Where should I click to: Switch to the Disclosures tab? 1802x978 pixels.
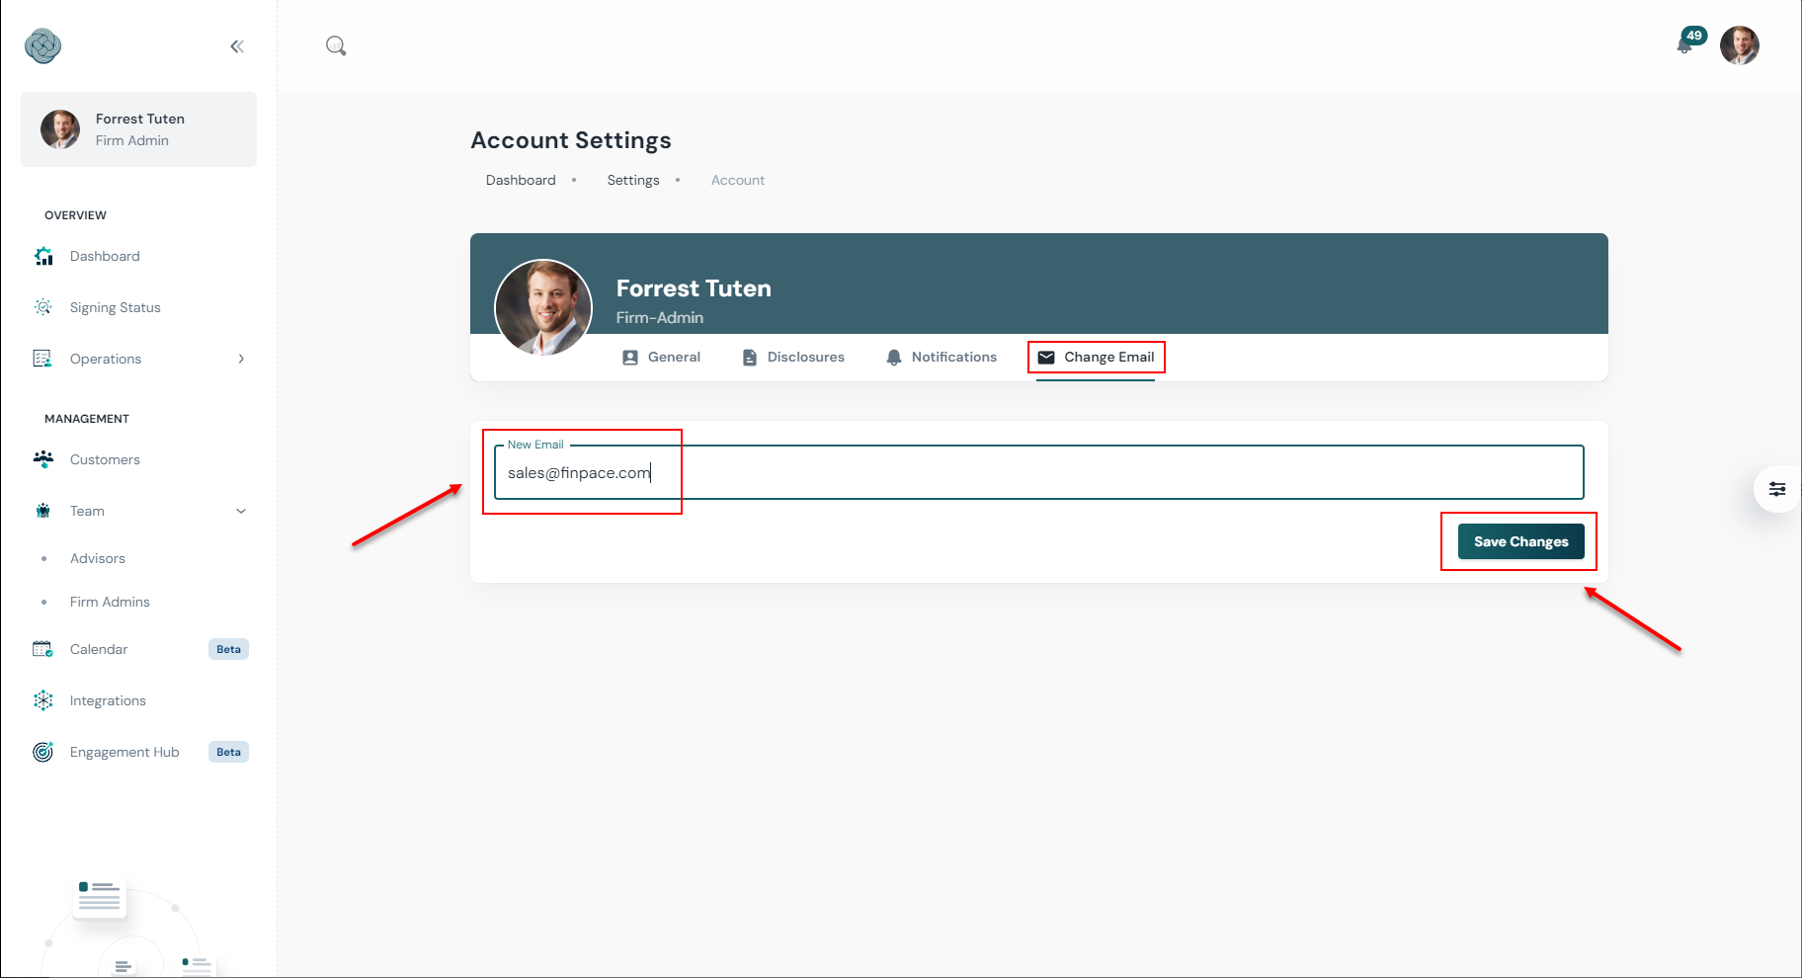pyautogui.click(x=793, y=358)
